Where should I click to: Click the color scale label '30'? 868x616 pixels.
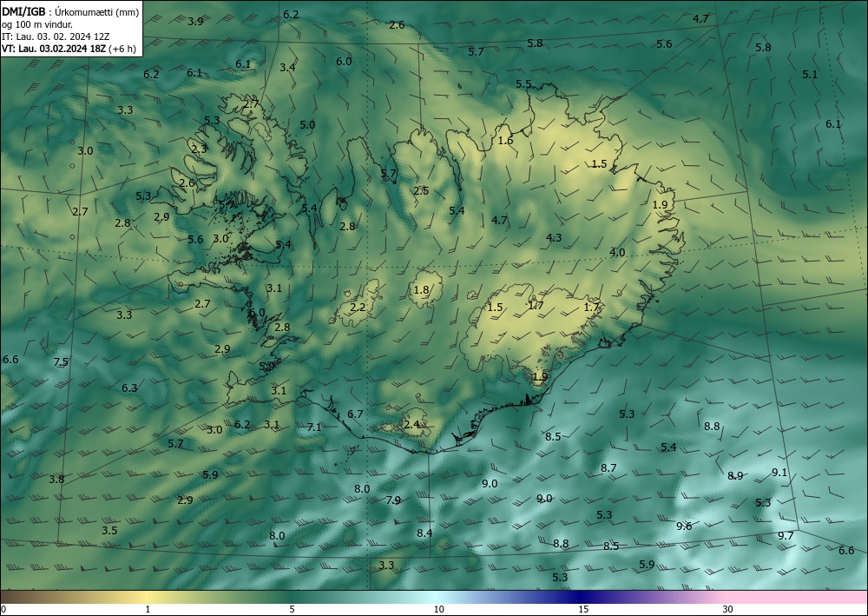(x=727, y=609)
